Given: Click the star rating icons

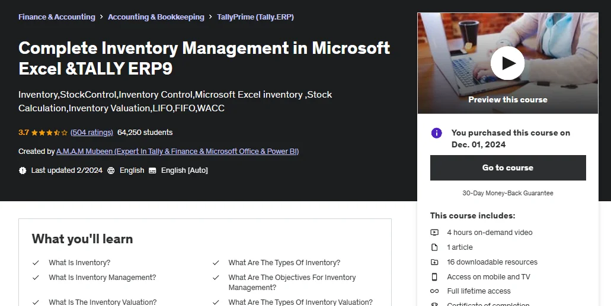Looking at the screenshot, I should tap(49, 133).
